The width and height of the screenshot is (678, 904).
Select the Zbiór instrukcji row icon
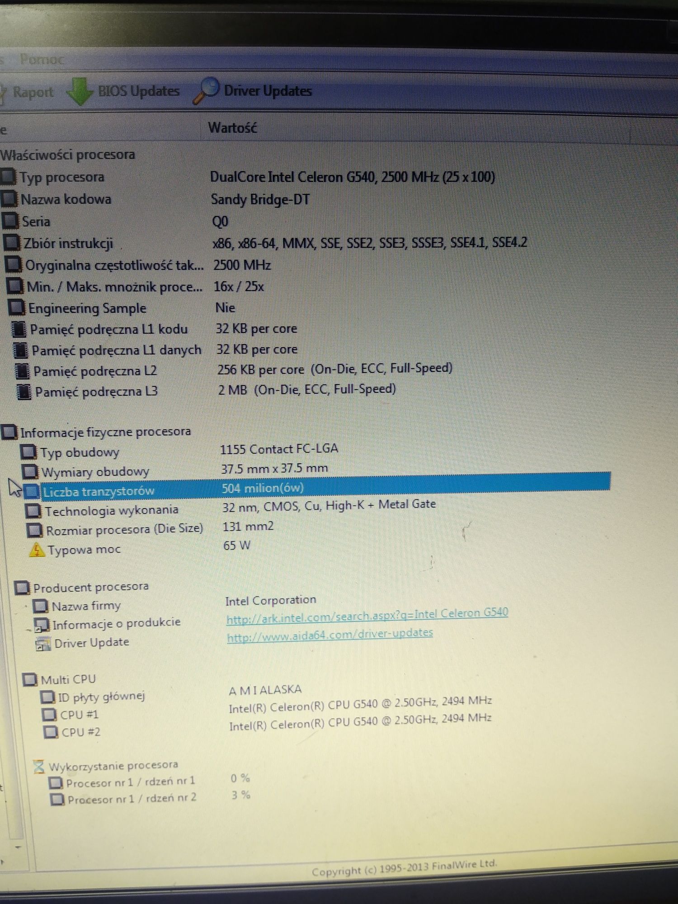[12, 243]
